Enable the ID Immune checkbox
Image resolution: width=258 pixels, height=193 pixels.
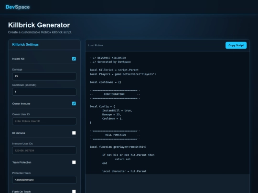click(x=74, y=133)
